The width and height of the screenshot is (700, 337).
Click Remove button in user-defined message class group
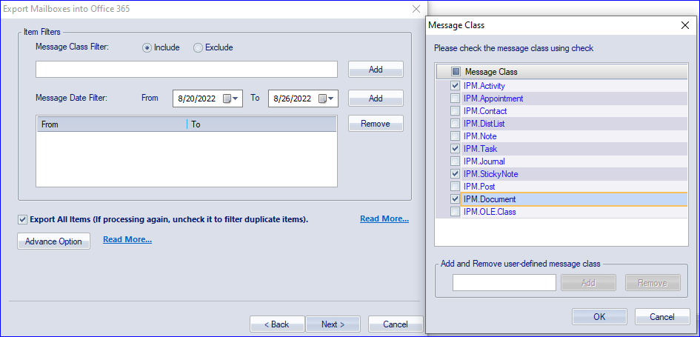[653, 282]
